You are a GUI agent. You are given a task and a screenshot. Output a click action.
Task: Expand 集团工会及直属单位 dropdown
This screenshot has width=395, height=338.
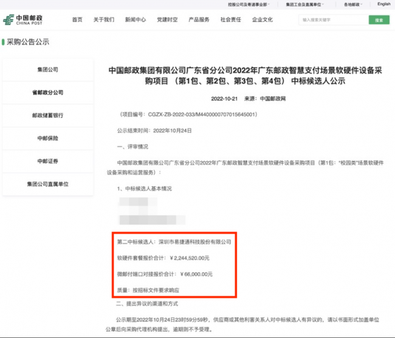click(x=305, y=4)
